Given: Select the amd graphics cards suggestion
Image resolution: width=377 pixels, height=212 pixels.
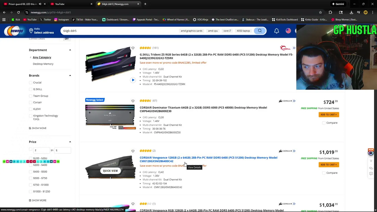Looking at the screenshot, I should tap(191, 31).
